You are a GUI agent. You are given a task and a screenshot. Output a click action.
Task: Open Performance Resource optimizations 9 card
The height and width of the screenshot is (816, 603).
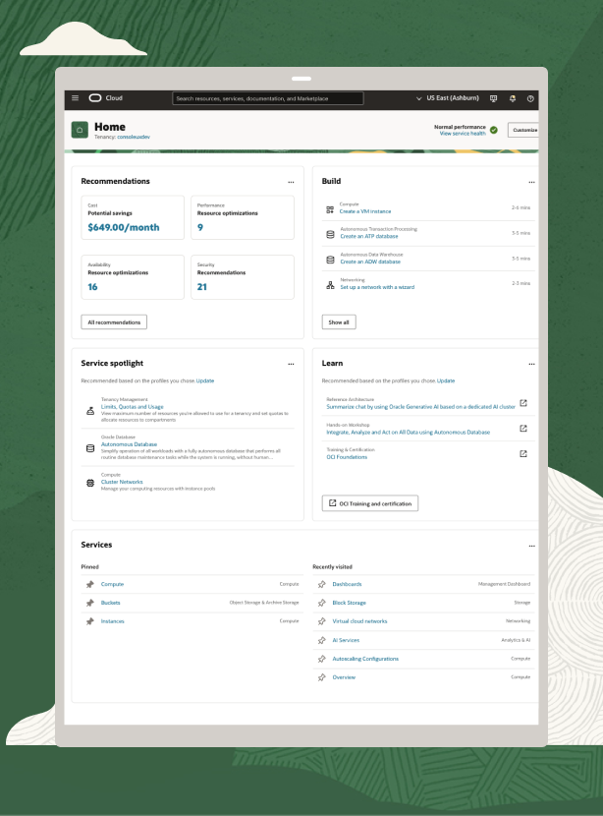(243, 217)
